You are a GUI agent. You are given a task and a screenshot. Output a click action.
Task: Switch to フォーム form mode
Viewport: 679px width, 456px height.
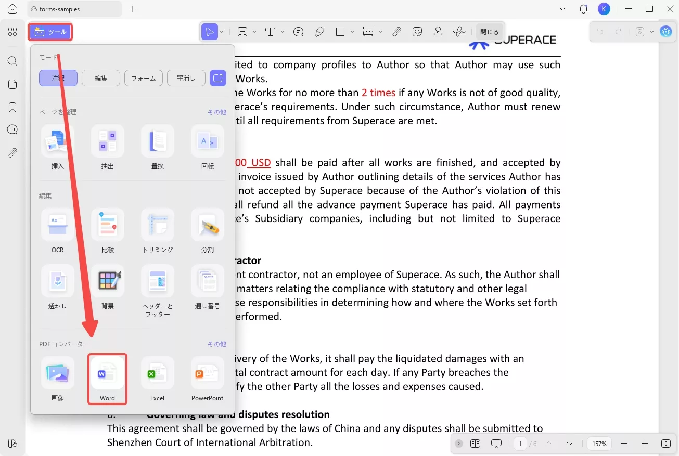[144, 78]
